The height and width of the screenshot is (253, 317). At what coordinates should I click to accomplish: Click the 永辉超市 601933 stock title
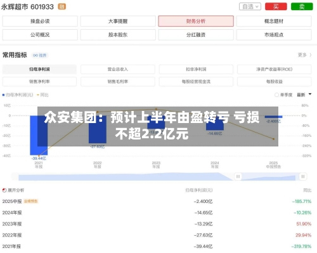[x=27, y=7]
